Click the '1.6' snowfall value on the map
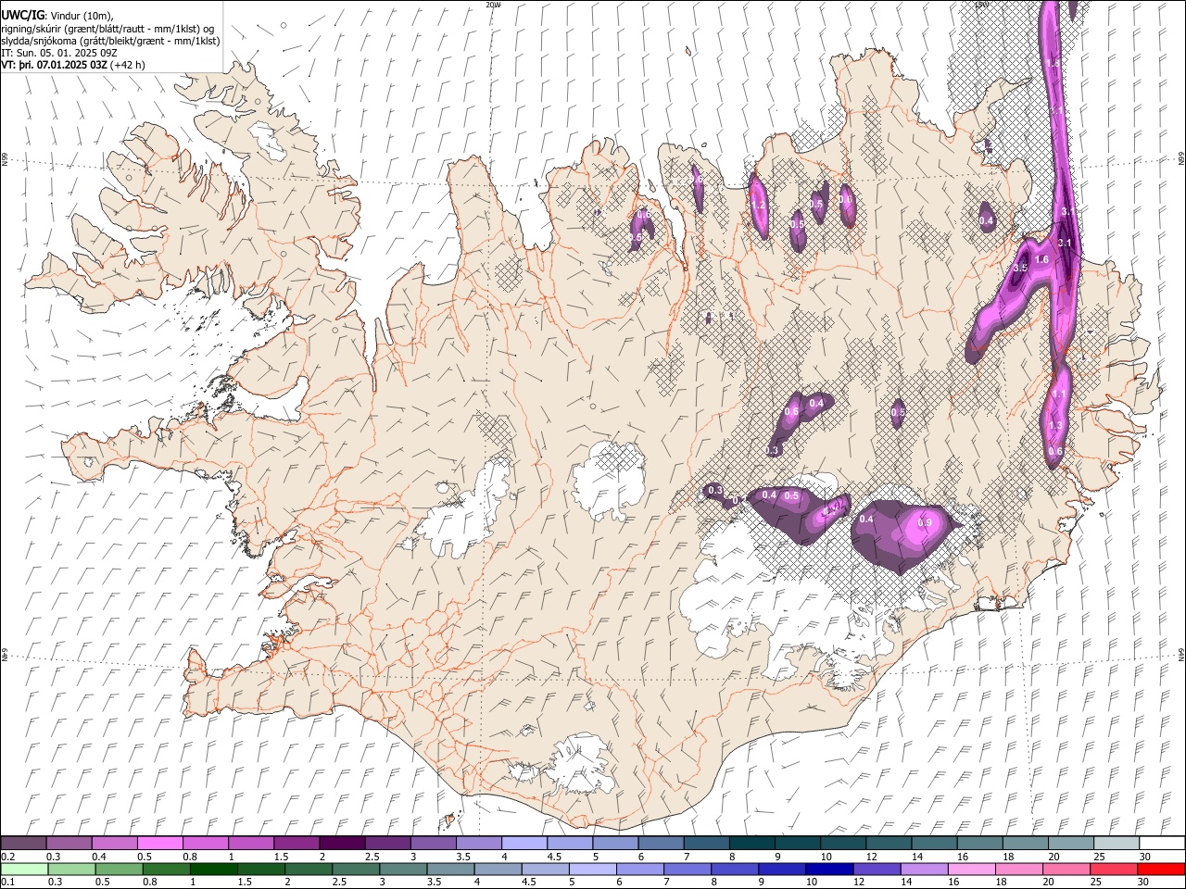The image size is (1186, 889). (x=1041, y=260)
